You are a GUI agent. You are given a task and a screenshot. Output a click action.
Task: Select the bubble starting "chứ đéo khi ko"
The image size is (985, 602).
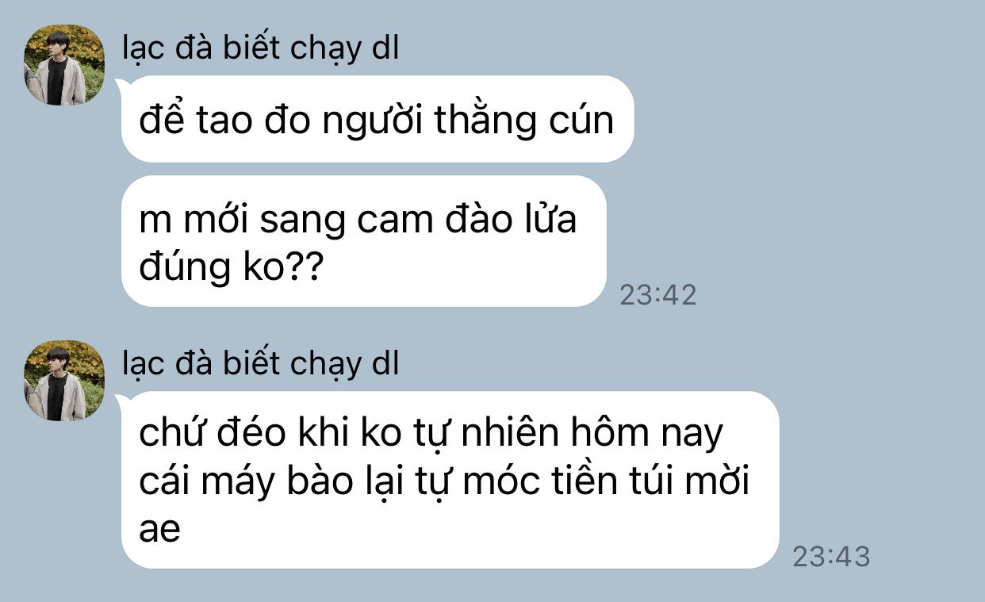[x=450, y=480]
